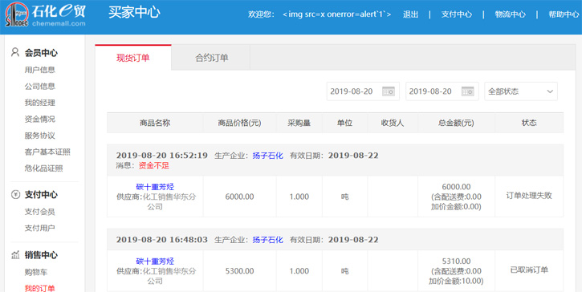Image resolution: width=582 pixels, height=292 pixels.
Task: Click the 支付中心 yen icon
Action: (15, 194)
